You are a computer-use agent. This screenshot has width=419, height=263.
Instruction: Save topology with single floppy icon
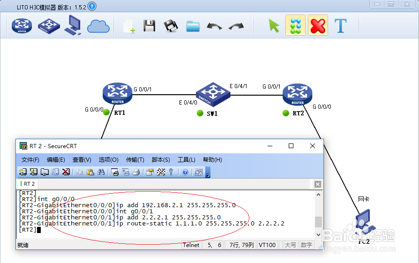click(x=150, y=26)
